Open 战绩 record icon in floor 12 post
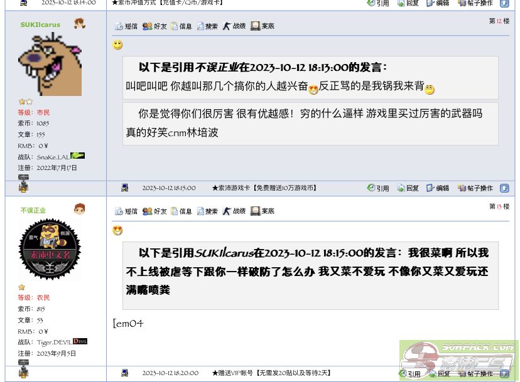 (x=234, y=26)
